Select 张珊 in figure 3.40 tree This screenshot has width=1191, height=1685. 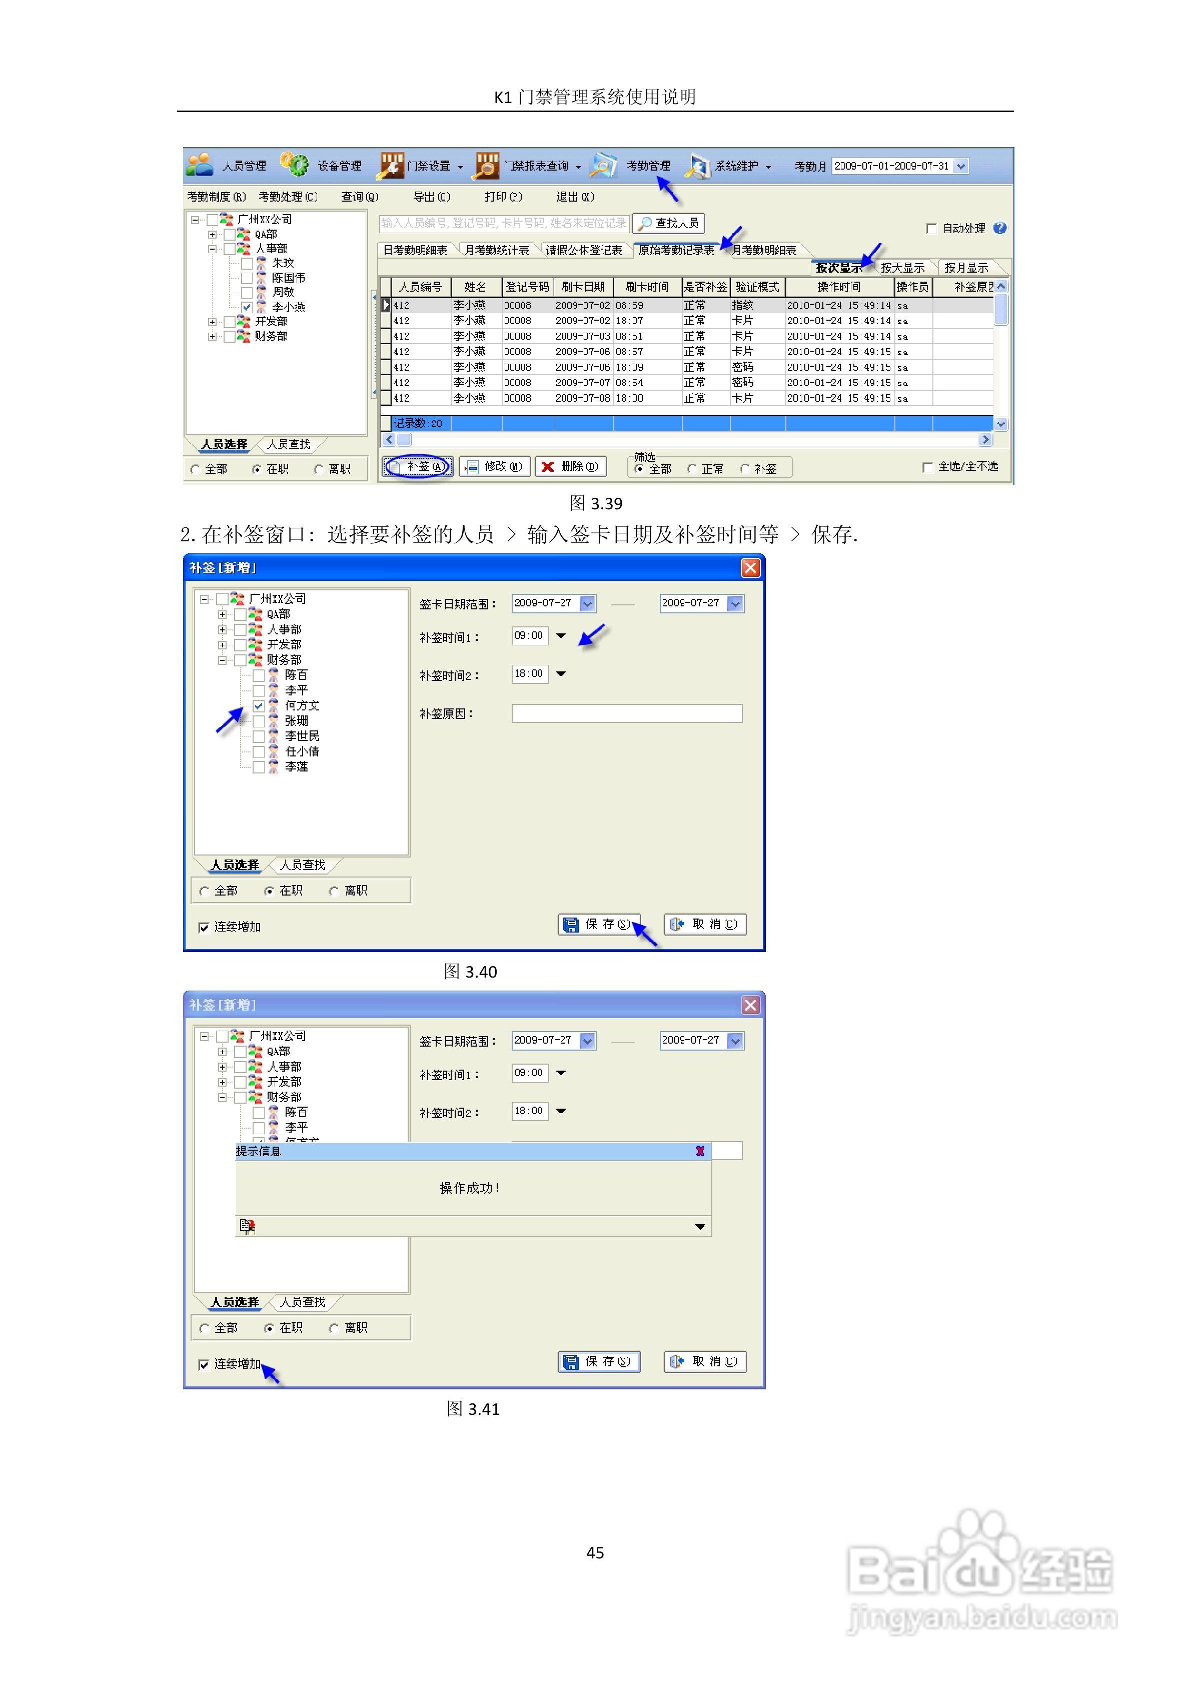click(x=297, y=721)
